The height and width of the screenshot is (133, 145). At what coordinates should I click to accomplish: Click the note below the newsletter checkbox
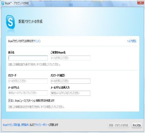[36, 107]
